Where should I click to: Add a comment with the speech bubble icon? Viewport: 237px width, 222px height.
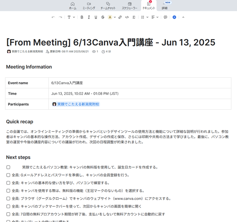point(165,17)
